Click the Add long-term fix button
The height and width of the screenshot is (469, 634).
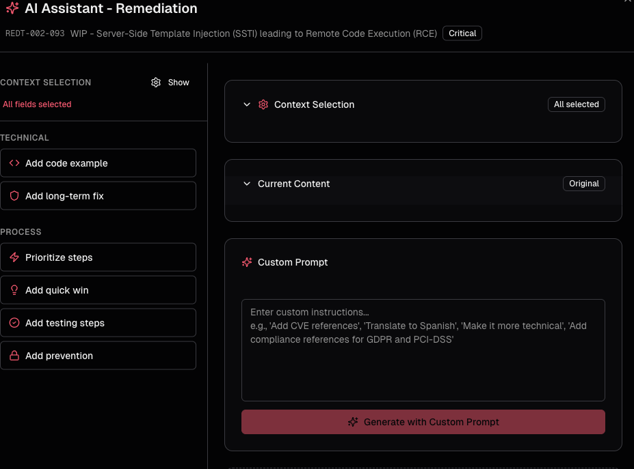[98, 196]
